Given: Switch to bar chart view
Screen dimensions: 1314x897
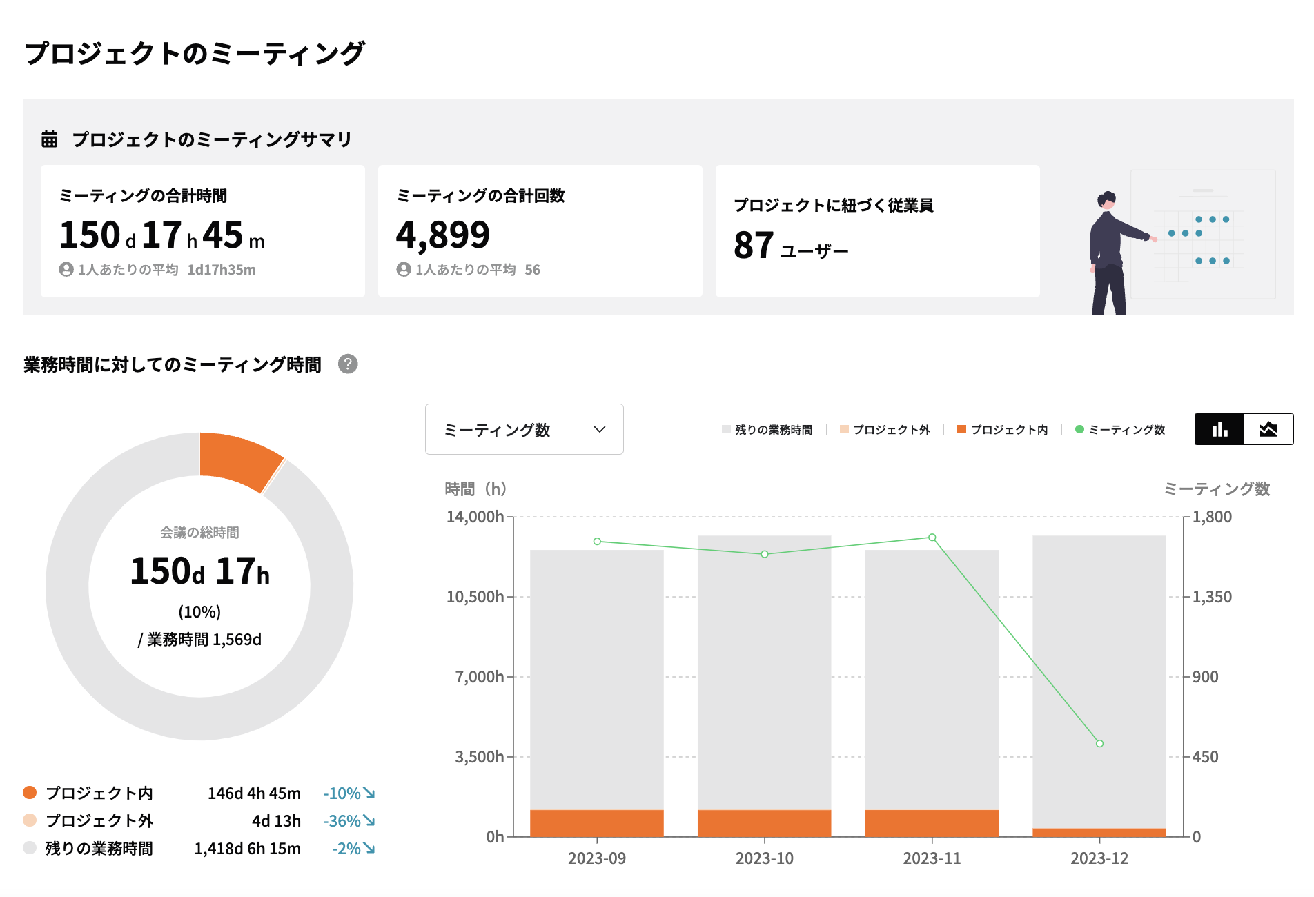Looking at the screenshot, I should point(1219,429).
